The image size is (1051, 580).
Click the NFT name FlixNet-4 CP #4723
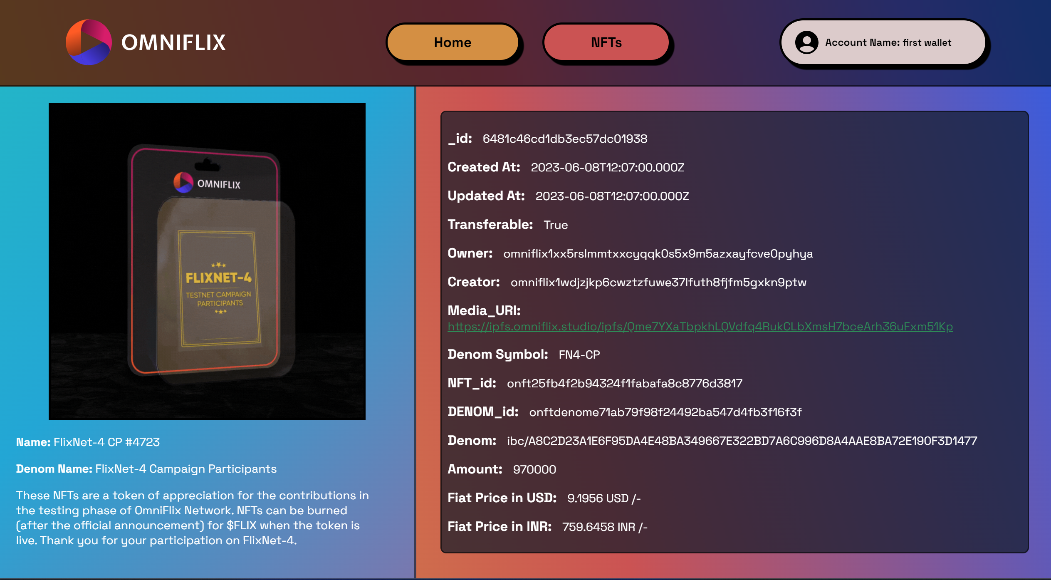pos(106,442)
